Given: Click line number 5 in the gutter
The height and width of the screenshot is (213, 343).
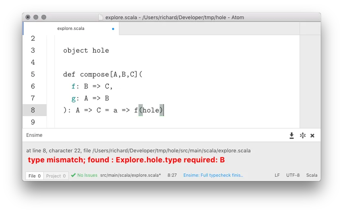Looking at the screenshot, I should pyautogui.click(x=33, y=74).
